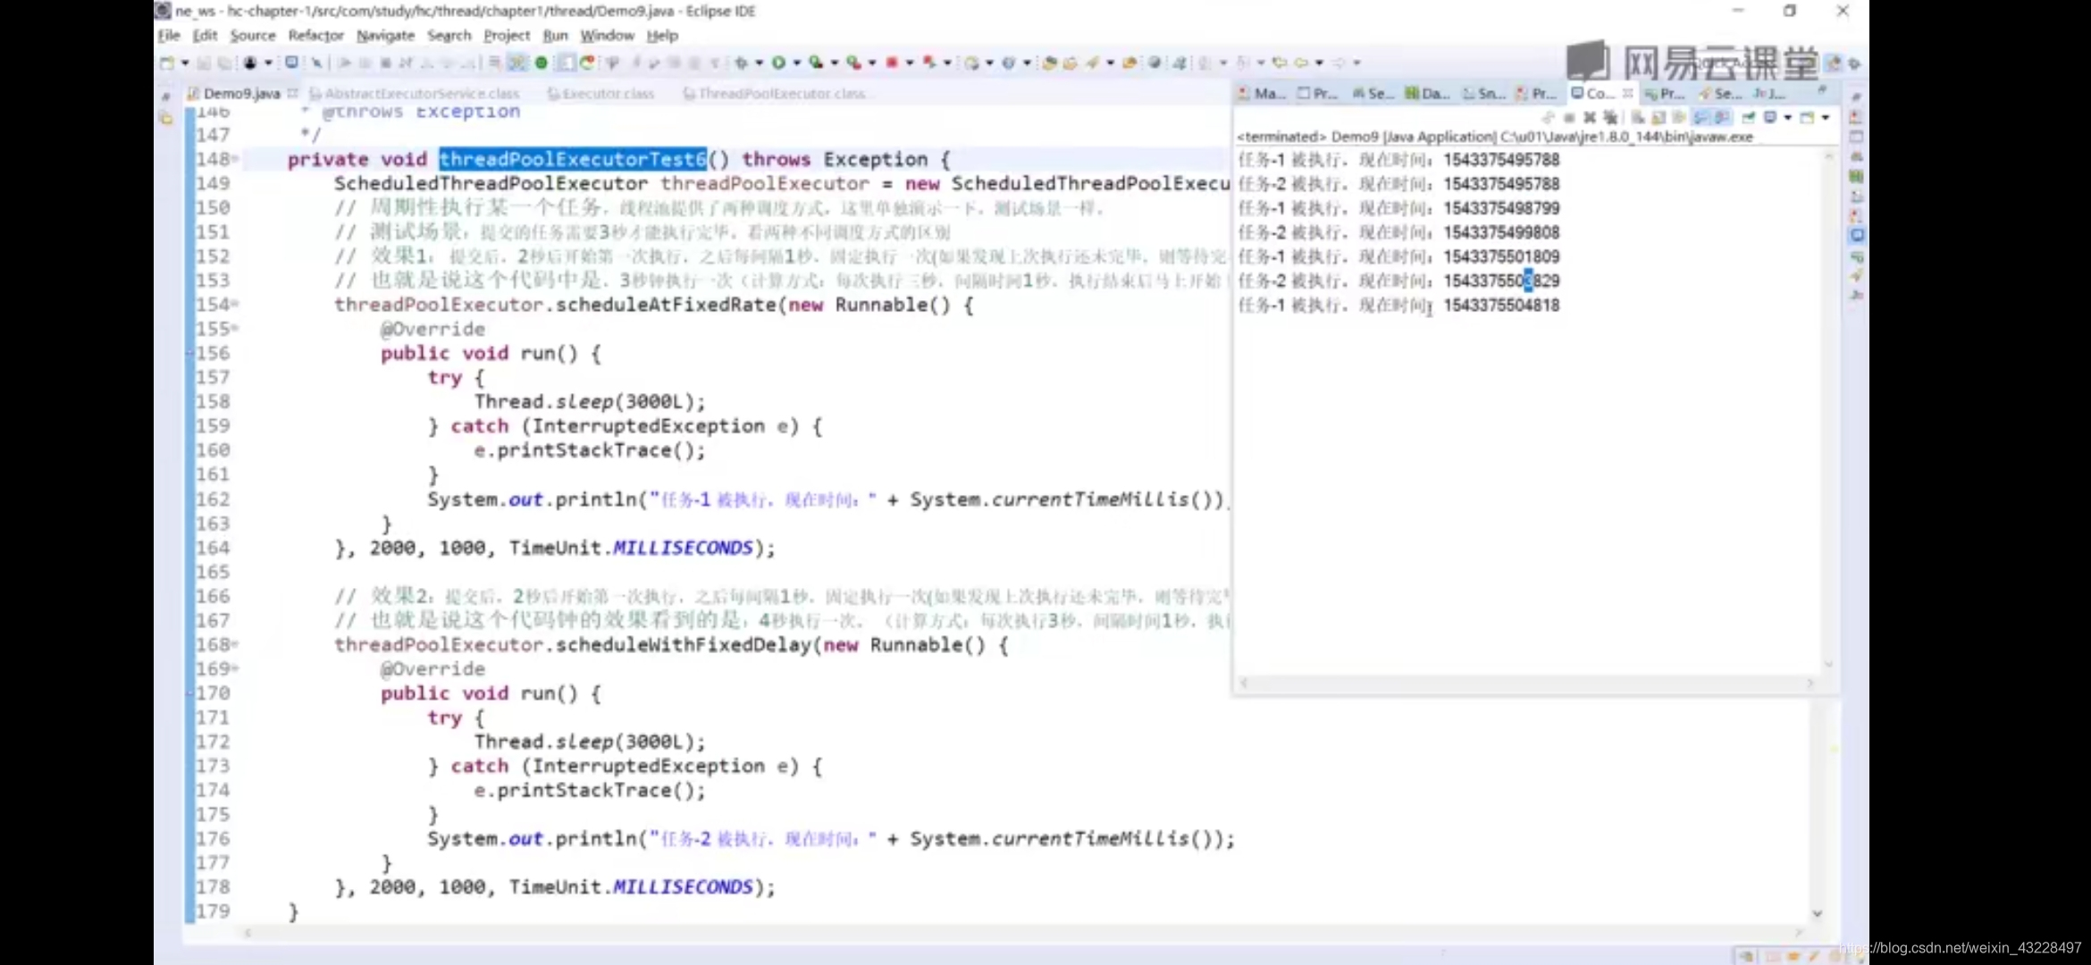The height and width of the screenshot is (965, 2091).
Task: Click the Open Console icon
Action: (x=1807, y=118)
